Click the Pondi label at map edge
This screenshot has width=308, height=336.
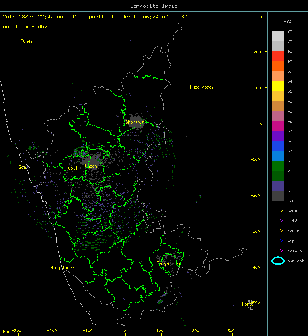(247, 304)
